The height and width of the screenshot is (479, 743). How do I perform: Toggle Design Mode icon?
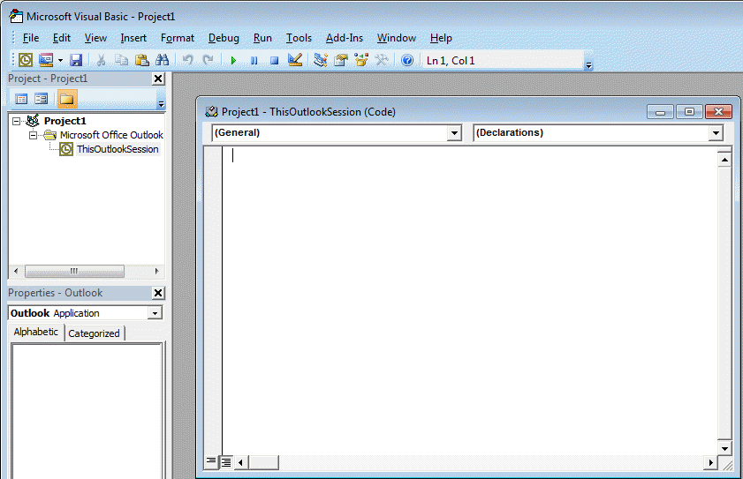pos(295,60)
